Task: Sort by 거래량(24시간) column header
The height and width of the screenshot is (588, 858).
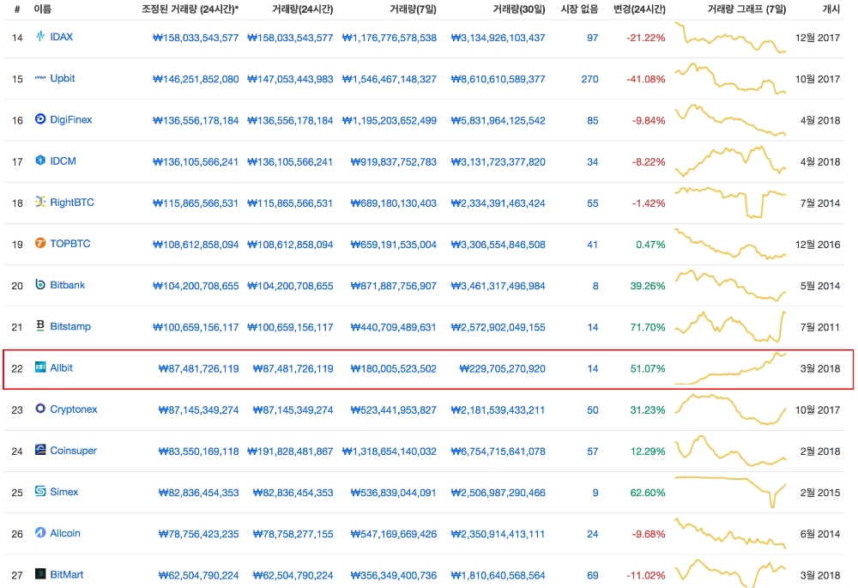Action: 303,9
